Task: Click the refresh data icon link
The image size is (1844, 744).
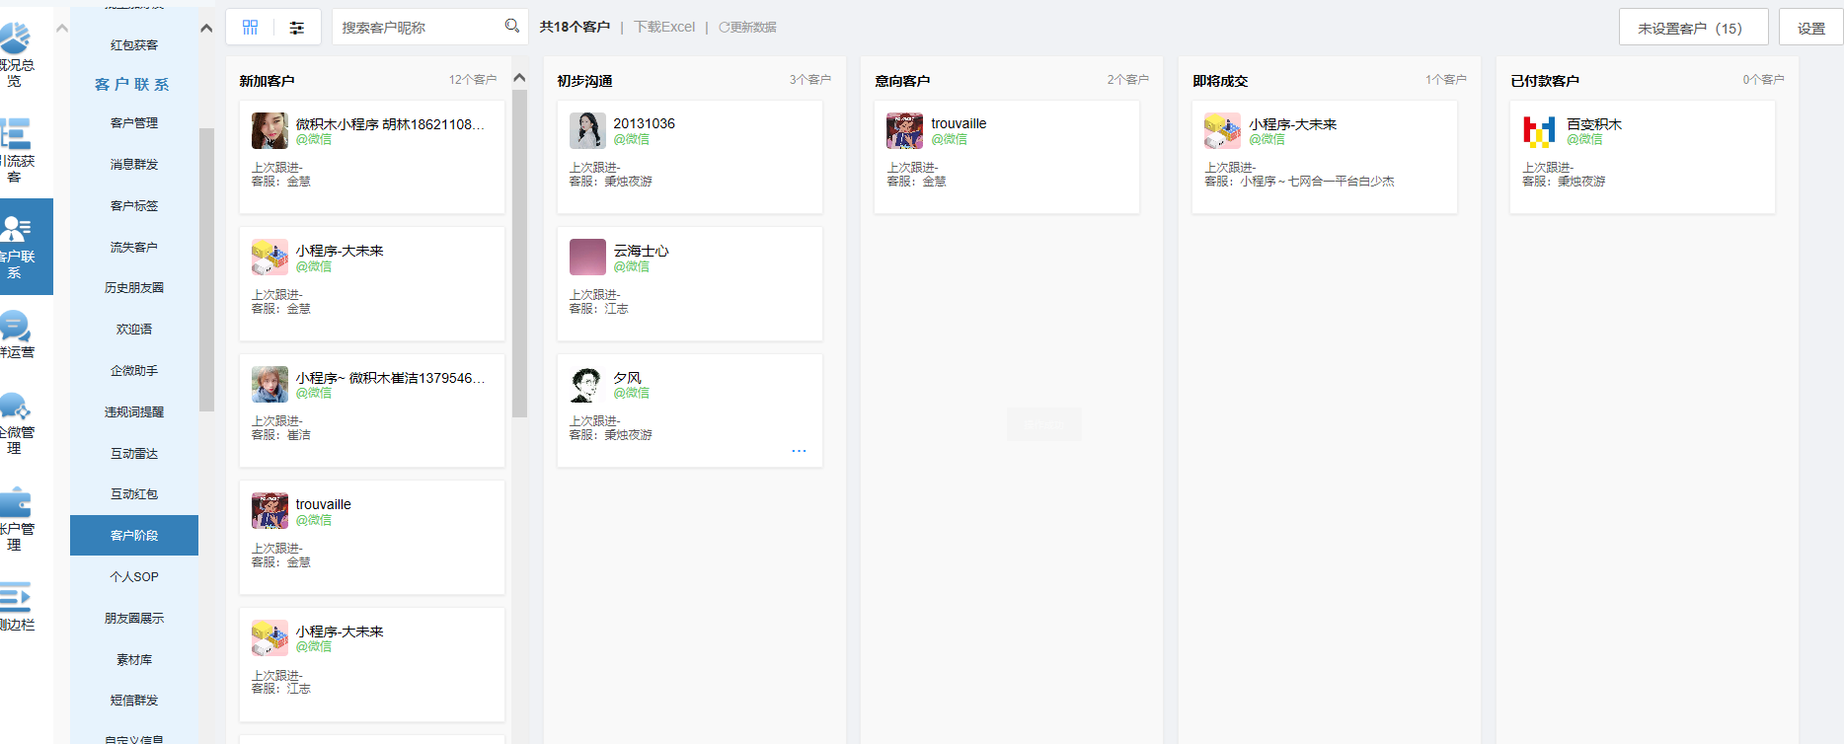Action: (747, 28)
